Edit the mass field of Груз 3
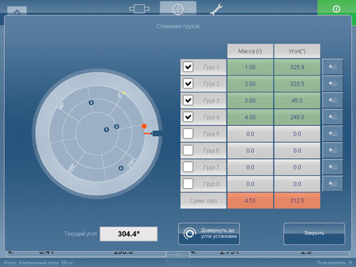The height and width of the screenshot is (267, 356). click(x=250, y=100)
